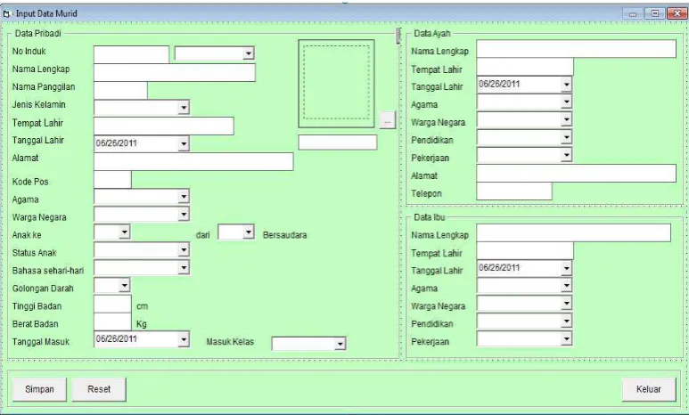Click the Reset button
This screenshot has width=689, height=415.
pos(99,389)
